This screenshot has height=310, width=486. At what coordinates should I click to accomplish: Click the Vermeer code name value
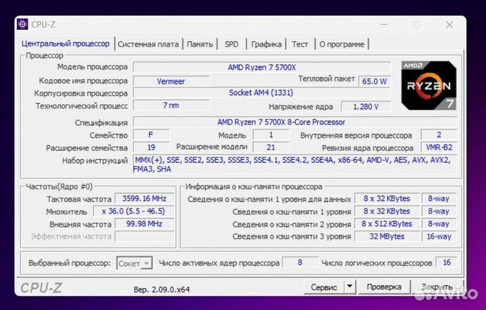tap(171, 81)
